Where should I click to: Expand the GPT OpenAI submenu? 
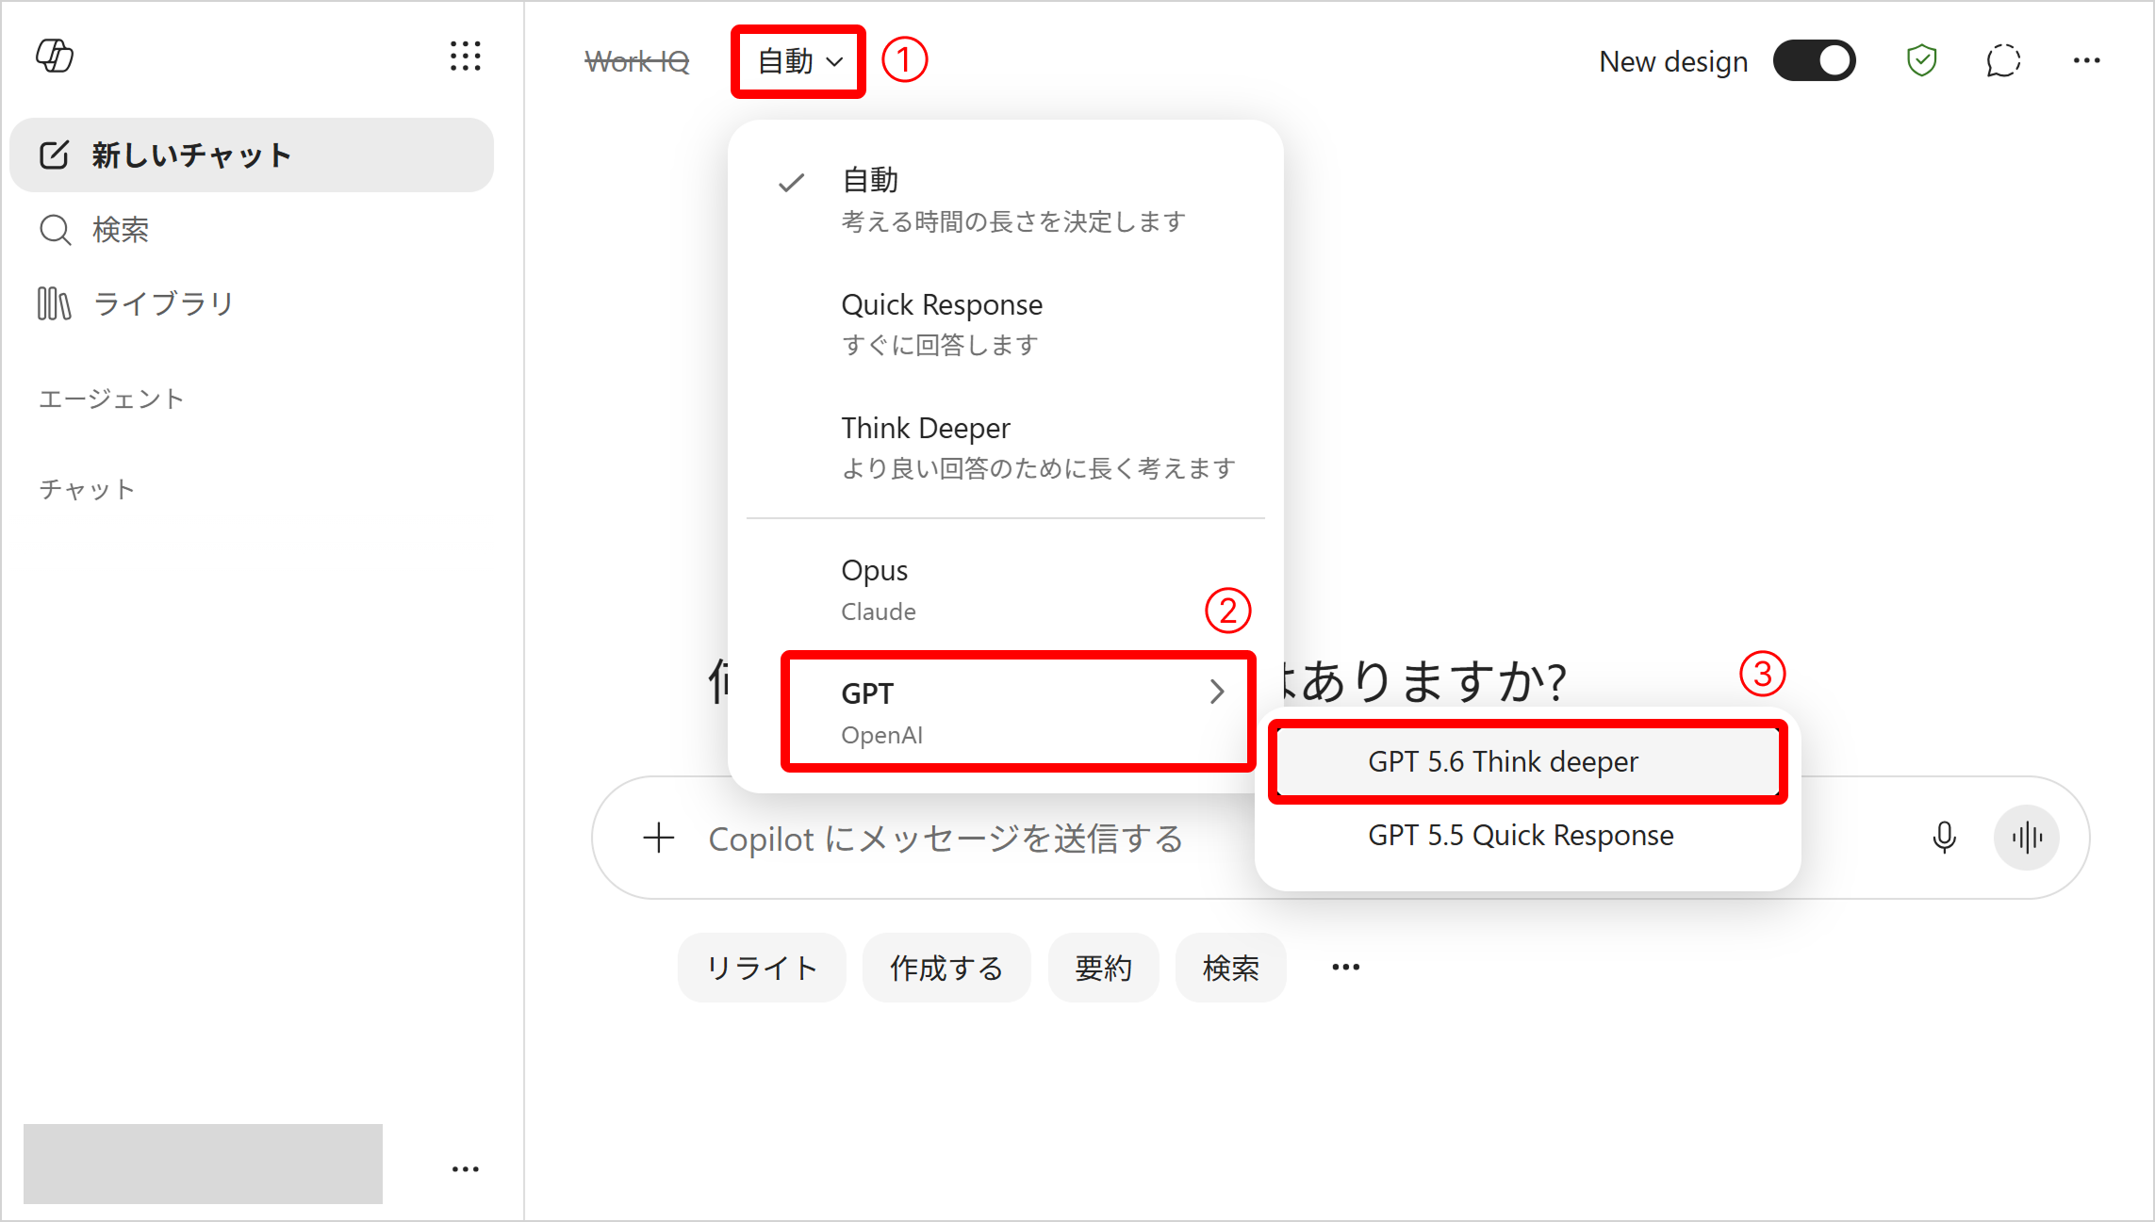1018,711
